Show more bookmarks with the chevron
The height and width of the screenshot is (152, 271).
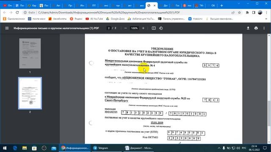(266, 19)
